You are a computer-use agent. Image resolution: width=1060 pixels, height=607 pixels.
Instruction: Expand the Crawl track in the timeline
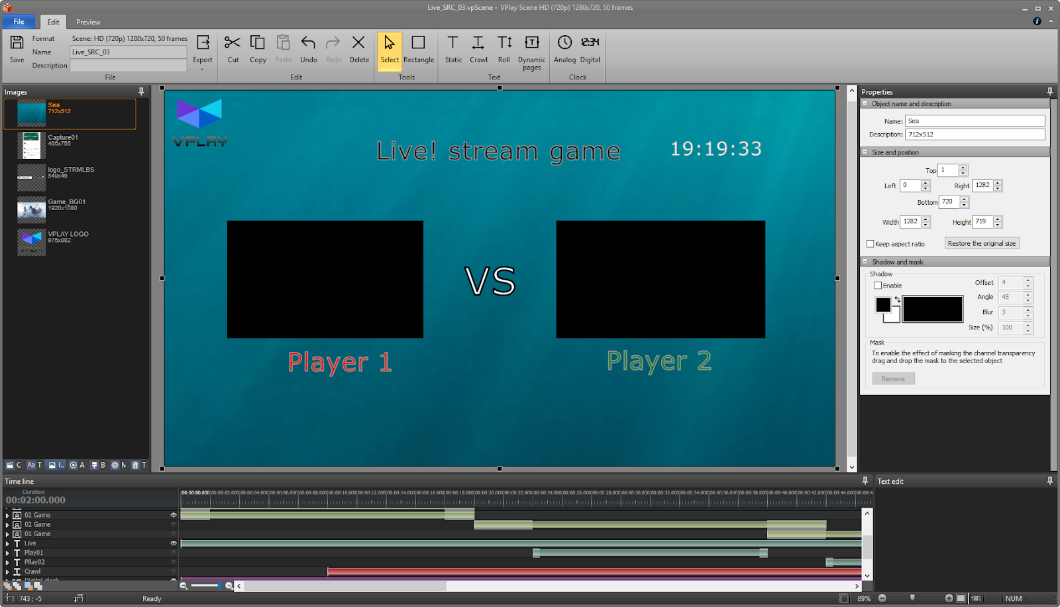[7, 571]
